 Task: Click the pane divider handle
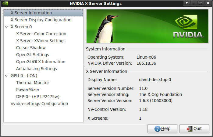84,66
